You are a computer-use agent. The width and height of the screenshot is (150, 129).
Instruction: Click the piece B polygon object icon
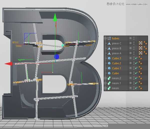[x=109, y=48]
